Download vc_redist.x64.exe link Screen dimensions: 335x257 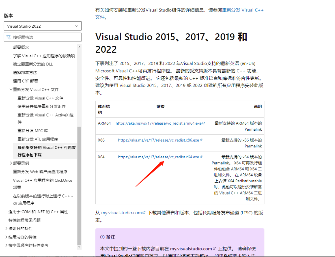tap(159, 157)
